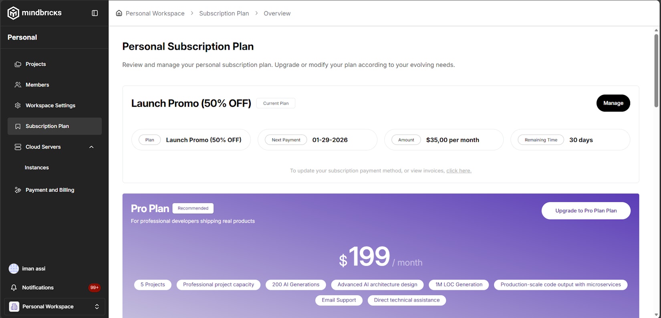Click the mindbricks logo icon
Image resolution: width=661 pixels, height=318 pixels.
tap(13, 13)
